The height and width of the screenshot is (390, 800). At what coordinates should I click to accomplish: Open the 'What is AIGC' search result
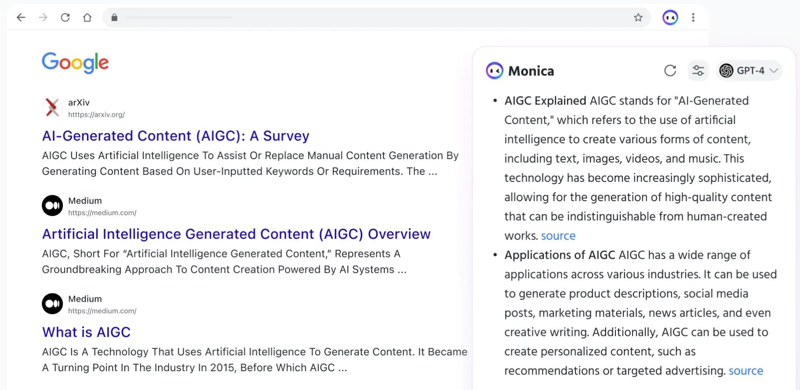click(86, 332)
